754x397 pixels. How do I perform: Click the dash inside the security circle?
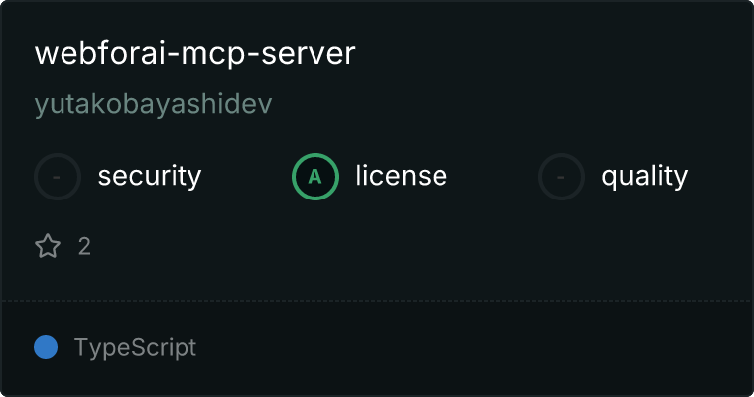pyautogui.click(x=57, y=177)
